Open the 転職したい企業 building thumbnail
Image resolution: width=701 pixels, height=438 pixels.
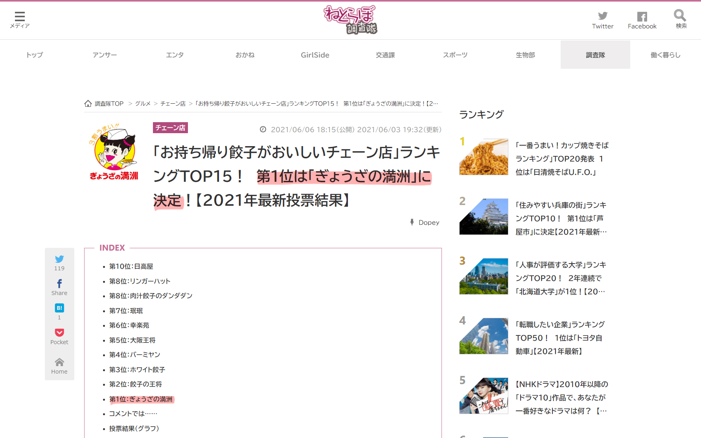[x=484, y=336]
